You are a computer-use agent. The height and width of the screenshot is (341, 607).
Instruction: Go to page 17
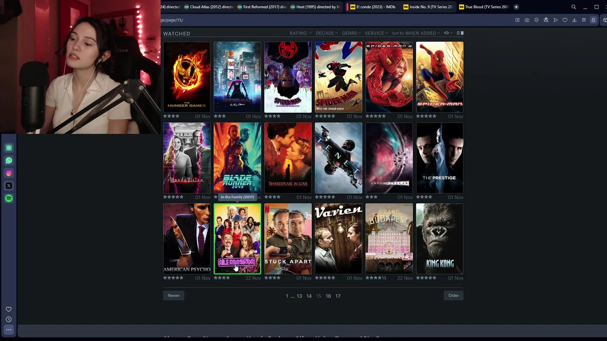tap(338, 296)
